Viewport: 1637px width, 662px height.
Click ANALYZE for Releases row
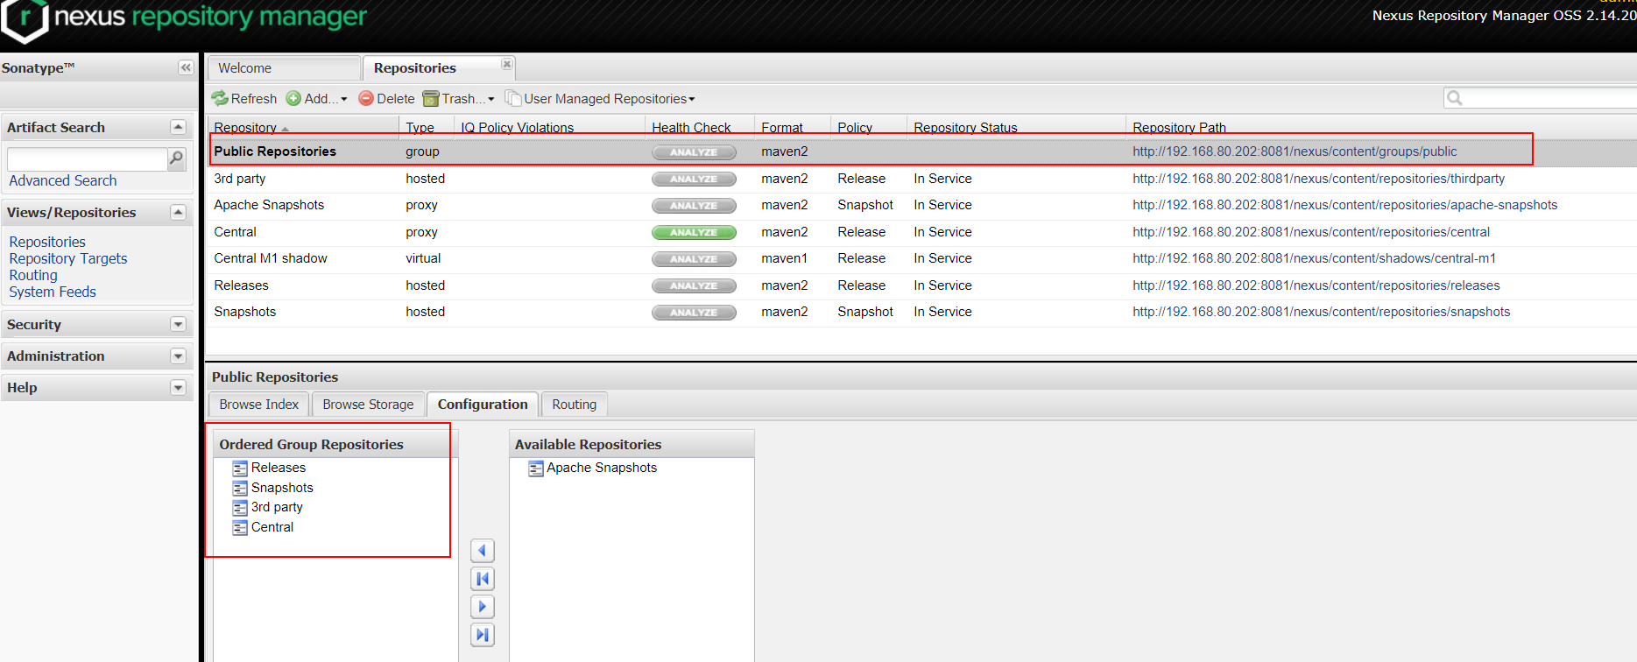[x=694, y=285]
